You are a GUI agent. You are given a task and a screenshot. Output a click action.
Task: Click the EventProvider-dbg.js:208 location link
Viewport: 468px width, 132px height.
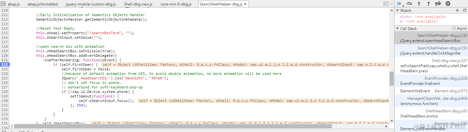tap(446, 78)
